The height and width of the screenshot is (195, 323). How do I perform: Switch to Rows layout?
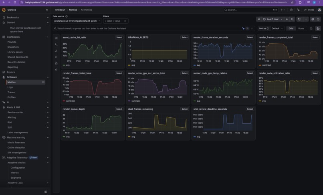tap(301, 28)
